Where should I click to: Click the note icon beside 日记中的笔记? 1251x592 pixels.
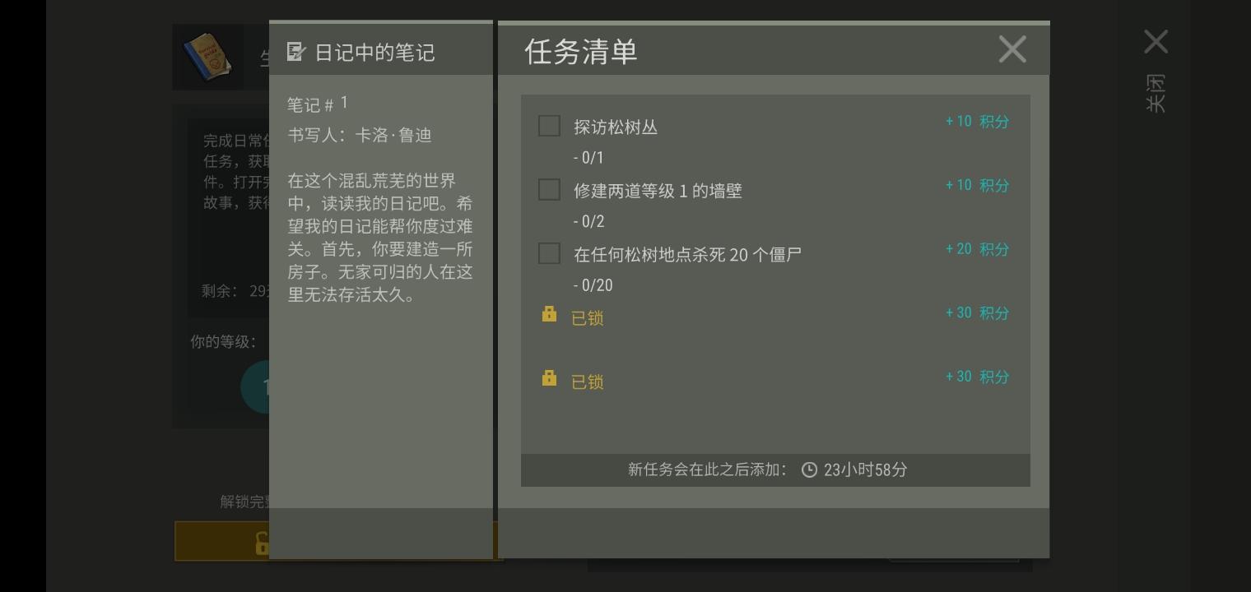pos(296,53)
